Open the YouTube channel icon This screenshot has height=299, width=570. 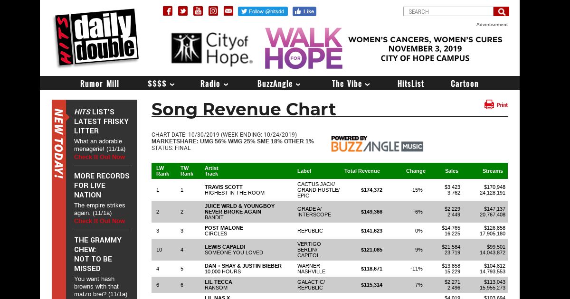(x=198, y=11)
